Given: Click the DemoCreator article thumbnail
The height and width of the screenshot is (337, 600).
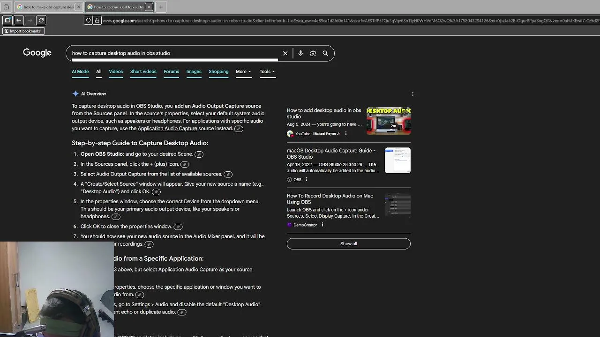Looking at the screenshot, I should click(397, 205).
